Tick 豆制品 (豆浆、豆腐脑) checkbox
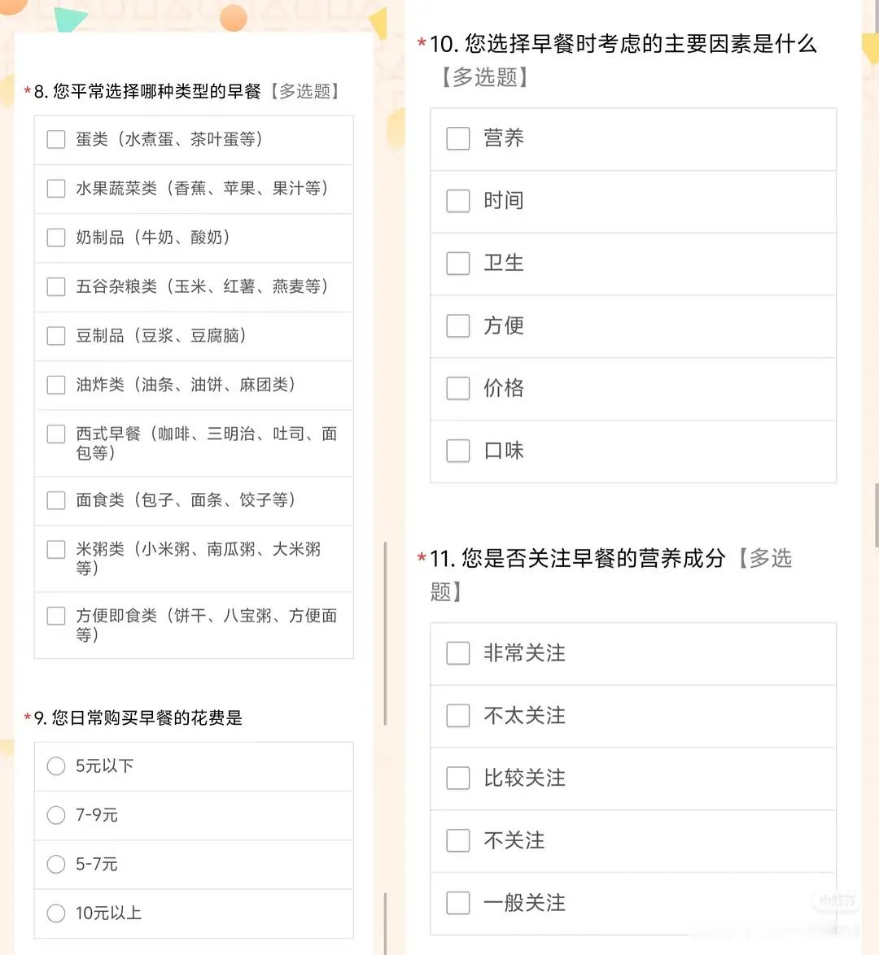The height and width of the screenshot is (955, 879). pos(56,336)
